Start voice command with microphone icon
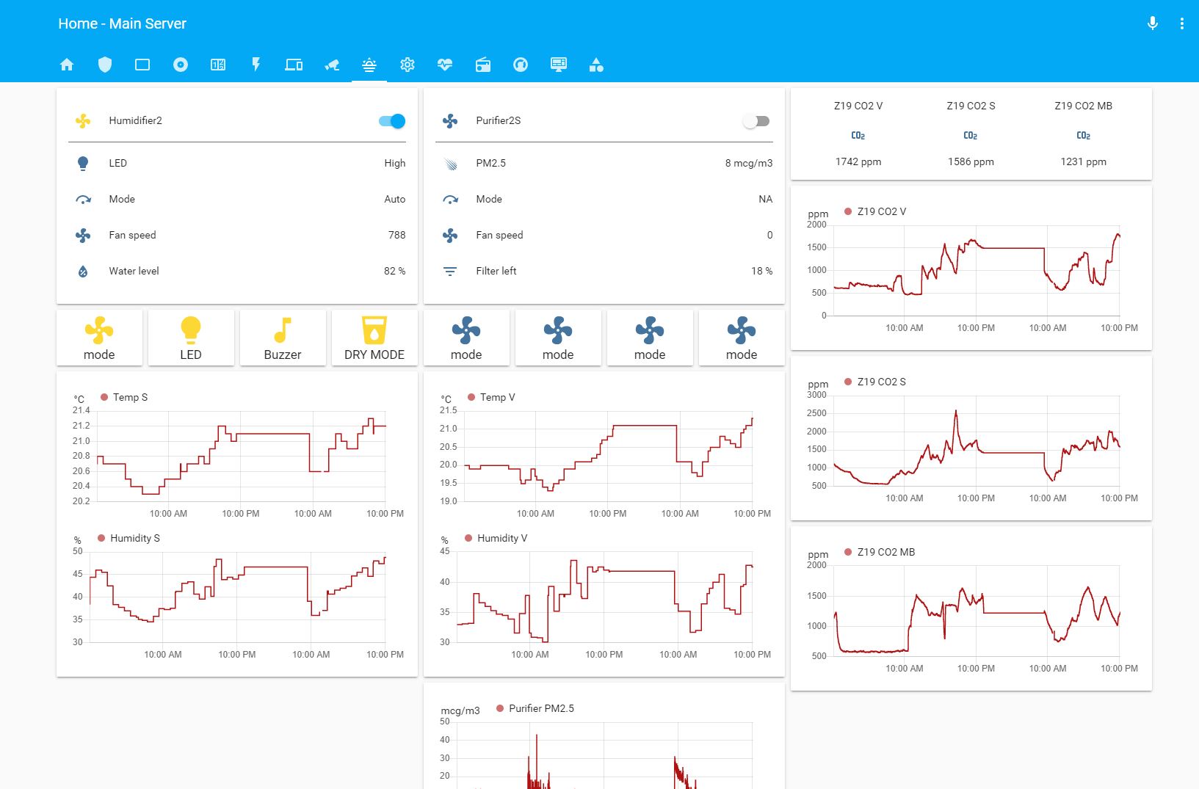The width and height of the screenshot is (1199, 789). pyautogui.click(x=1153, y=23)
